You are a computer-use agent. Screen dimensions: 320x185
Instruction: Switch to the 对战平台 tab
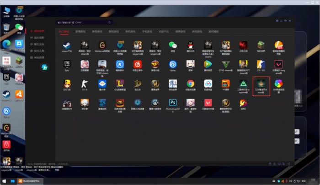[164, 32]
